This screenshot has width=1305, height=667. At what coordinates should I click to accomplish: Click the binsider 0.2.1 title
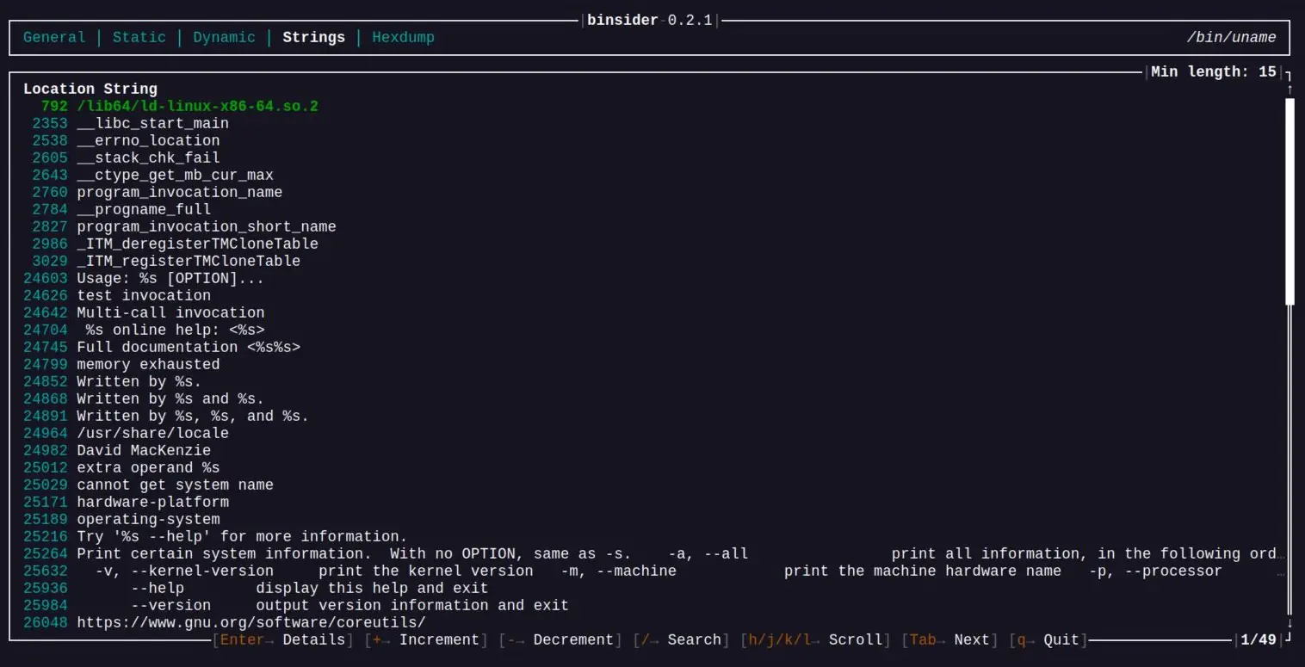pos(650,21)
